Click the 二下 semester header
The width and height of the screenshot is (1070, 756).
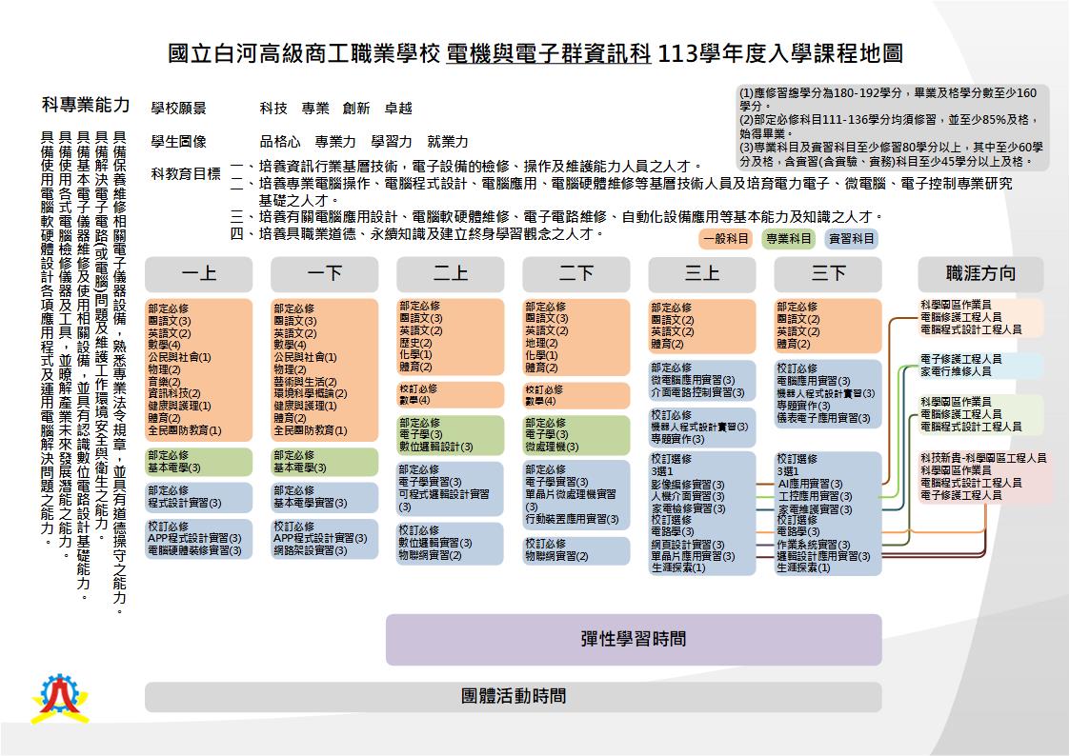575,274
